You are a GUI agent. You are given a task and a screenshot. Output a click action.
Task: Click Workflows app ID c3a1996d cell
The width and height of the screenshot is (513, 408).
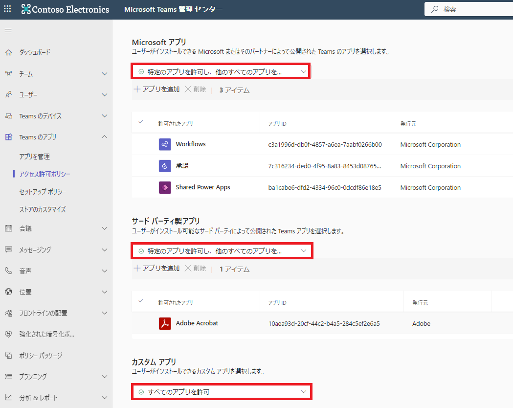coord(325,145)
